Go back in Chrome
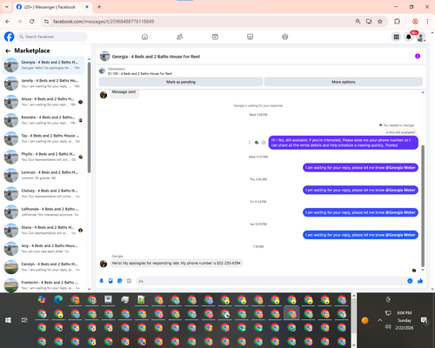This screenshot has width=435, height=348. coord(8,21)
